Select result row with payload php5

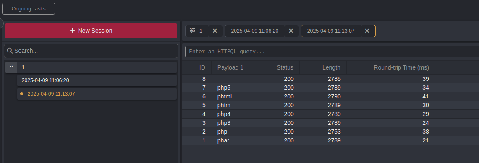(x=330, y=88)
